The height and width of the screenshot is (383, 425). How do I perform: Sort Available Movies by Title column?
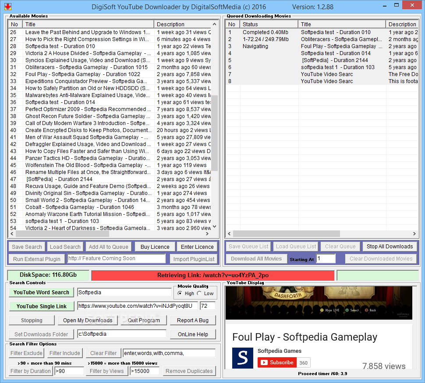(88, 24)
